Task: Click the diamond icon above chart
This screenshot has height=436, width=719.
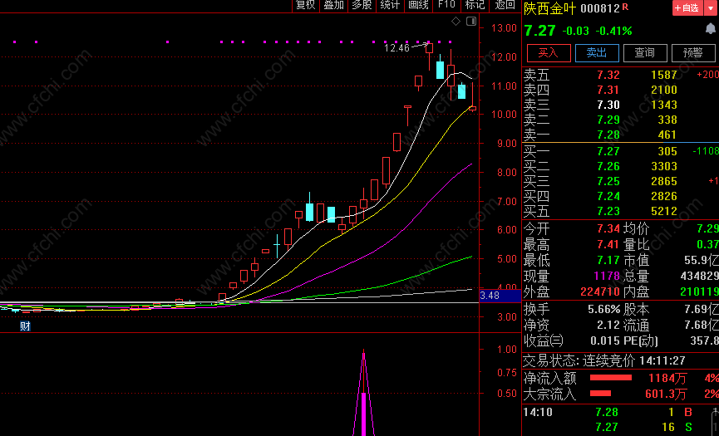Action: 456,21
